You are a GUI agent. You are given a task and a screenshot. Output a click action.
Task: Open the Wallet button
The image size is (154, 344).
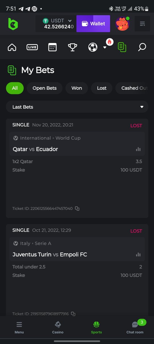[x=93, y=24]
